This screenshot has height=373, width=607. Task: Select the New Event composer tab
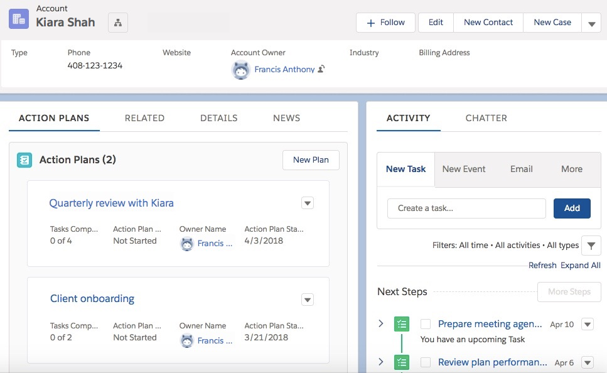click(x=464, y=170)
